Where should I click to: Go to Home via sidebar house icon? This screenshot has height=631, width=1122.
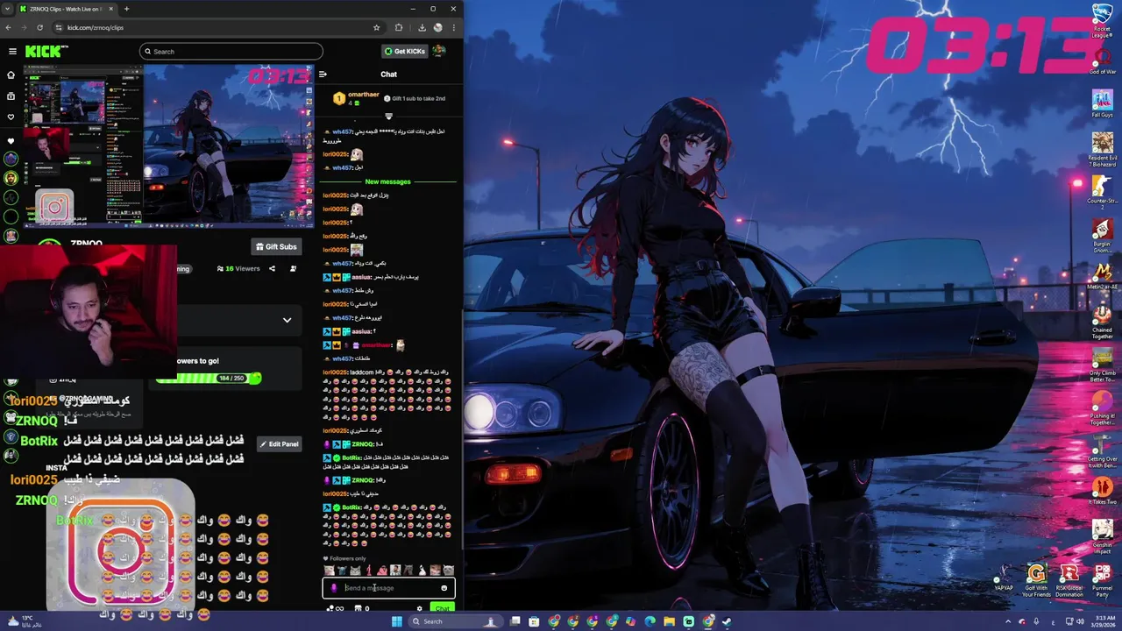point(11,75)
